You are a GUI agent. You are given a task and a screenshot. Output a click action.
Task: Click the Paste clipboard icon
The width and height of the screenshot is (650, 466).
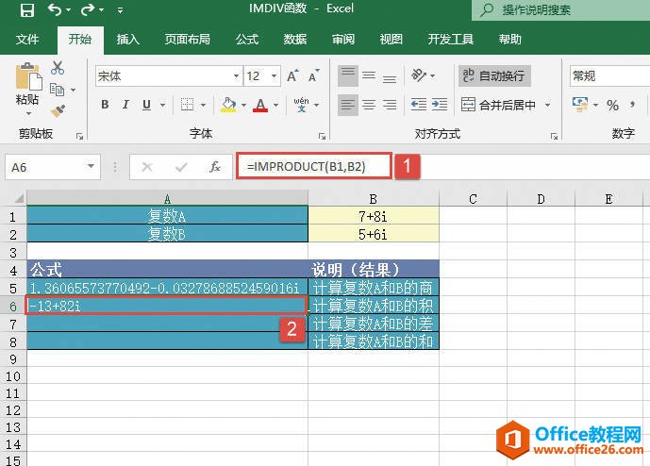click(28, 76)
